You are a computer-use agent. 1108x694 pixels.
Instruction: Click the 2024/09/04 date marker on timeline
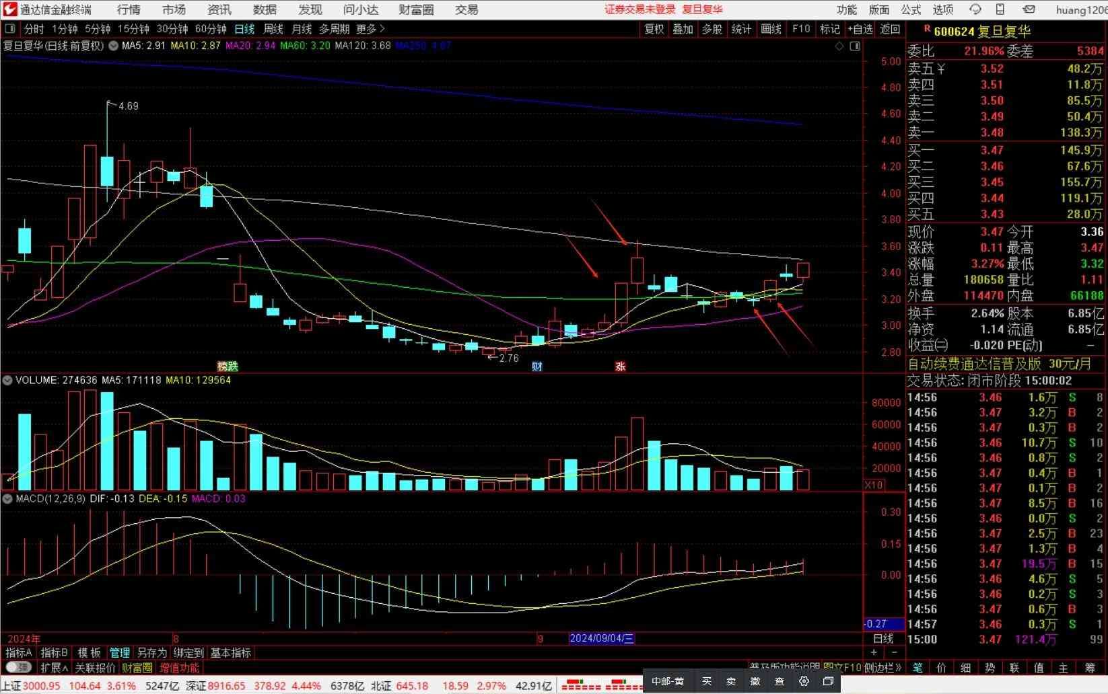601,638
